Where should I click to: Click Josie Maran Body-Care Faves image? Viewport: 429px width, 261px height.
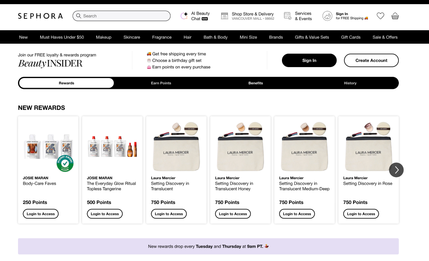tap(48, 147)
